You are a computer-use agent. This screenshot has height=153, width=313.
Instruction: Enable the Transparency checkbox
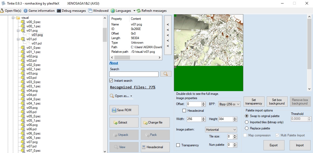pyautogui.click(x=178, y=145)
